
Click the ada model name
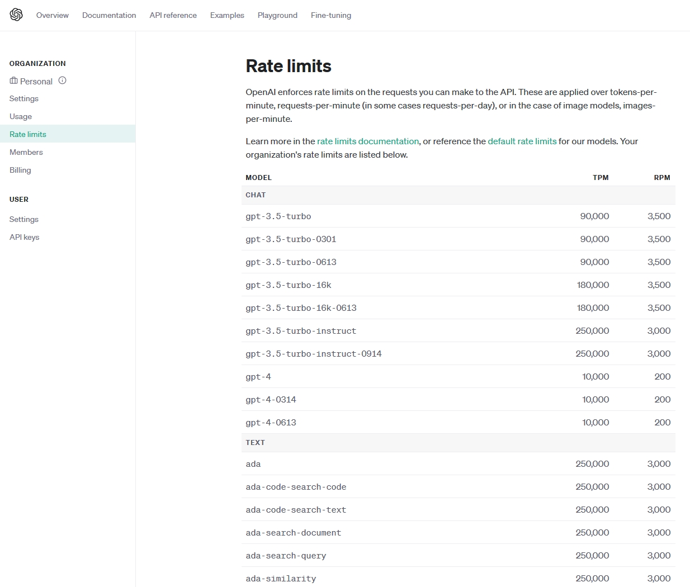(253, 464)
